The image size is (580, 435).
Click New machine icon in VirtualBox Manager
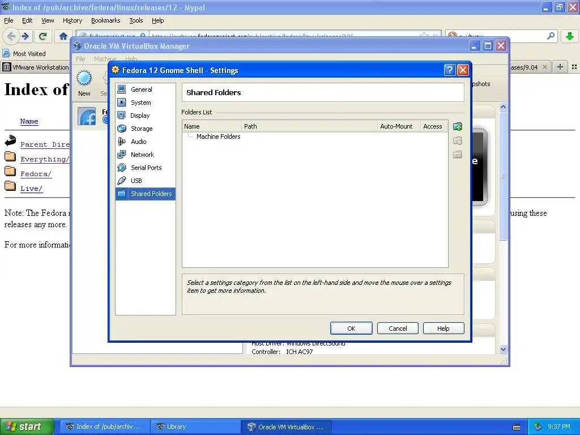coord(84,83)
